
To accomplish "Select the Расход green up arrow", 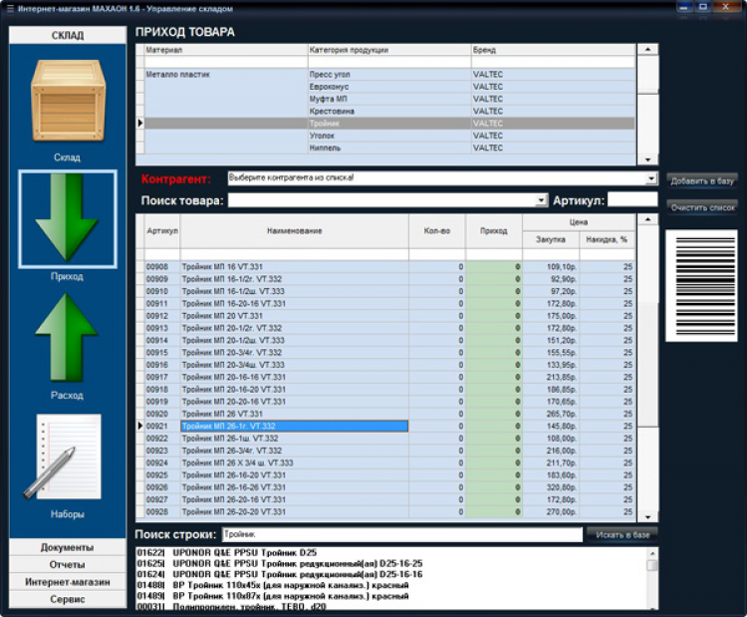I will (67, 338).
